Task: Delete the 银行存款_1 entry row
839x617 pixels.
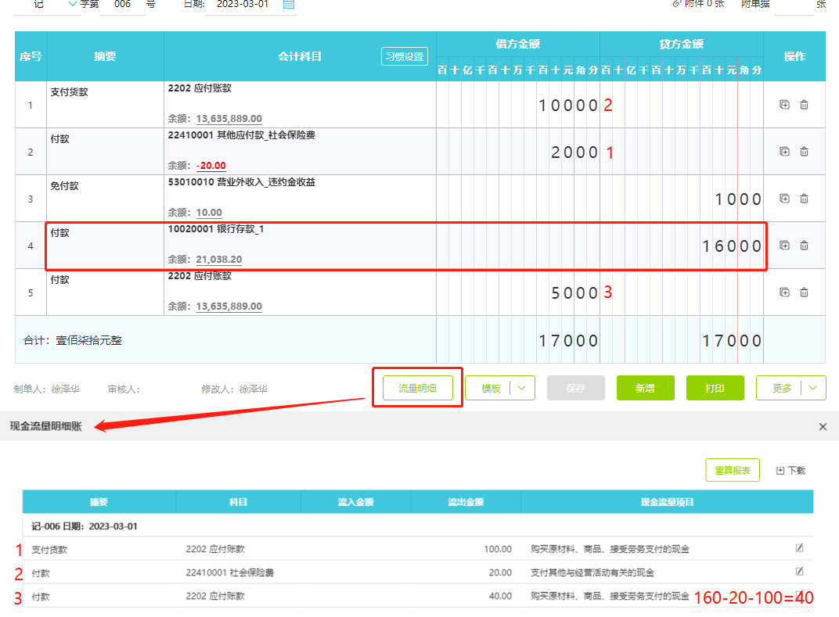Action: pyautogui.click(x=804, y=246)
